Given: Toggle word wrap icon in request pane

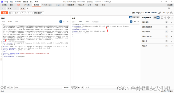Looking at the screenshot, I should pyautogui.click(x=61, y=22).
